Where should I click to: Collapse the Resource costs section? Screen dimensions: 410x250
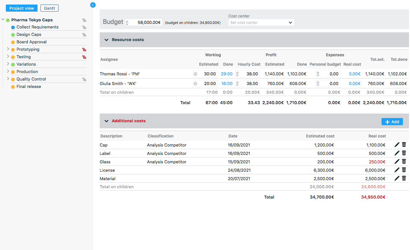click(106, 40)
